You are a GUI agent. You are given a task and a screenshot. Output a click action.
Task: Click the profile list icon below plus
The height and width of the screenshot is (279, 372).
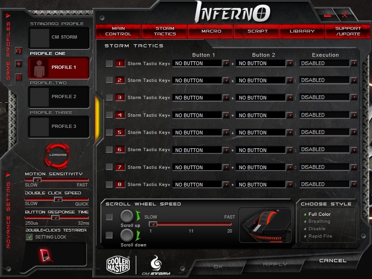19,77
